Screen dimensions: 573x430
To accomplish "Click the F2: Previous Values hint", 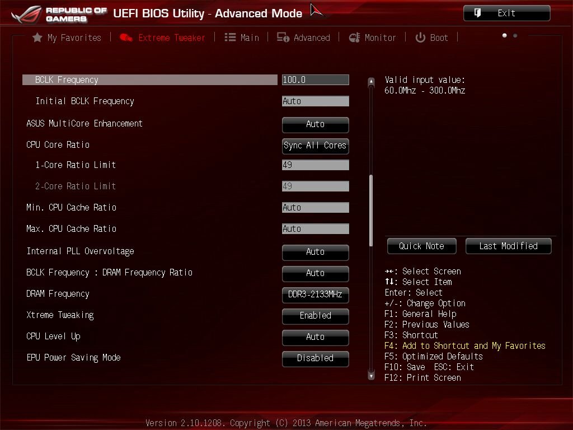I will (x=427, y=324).
